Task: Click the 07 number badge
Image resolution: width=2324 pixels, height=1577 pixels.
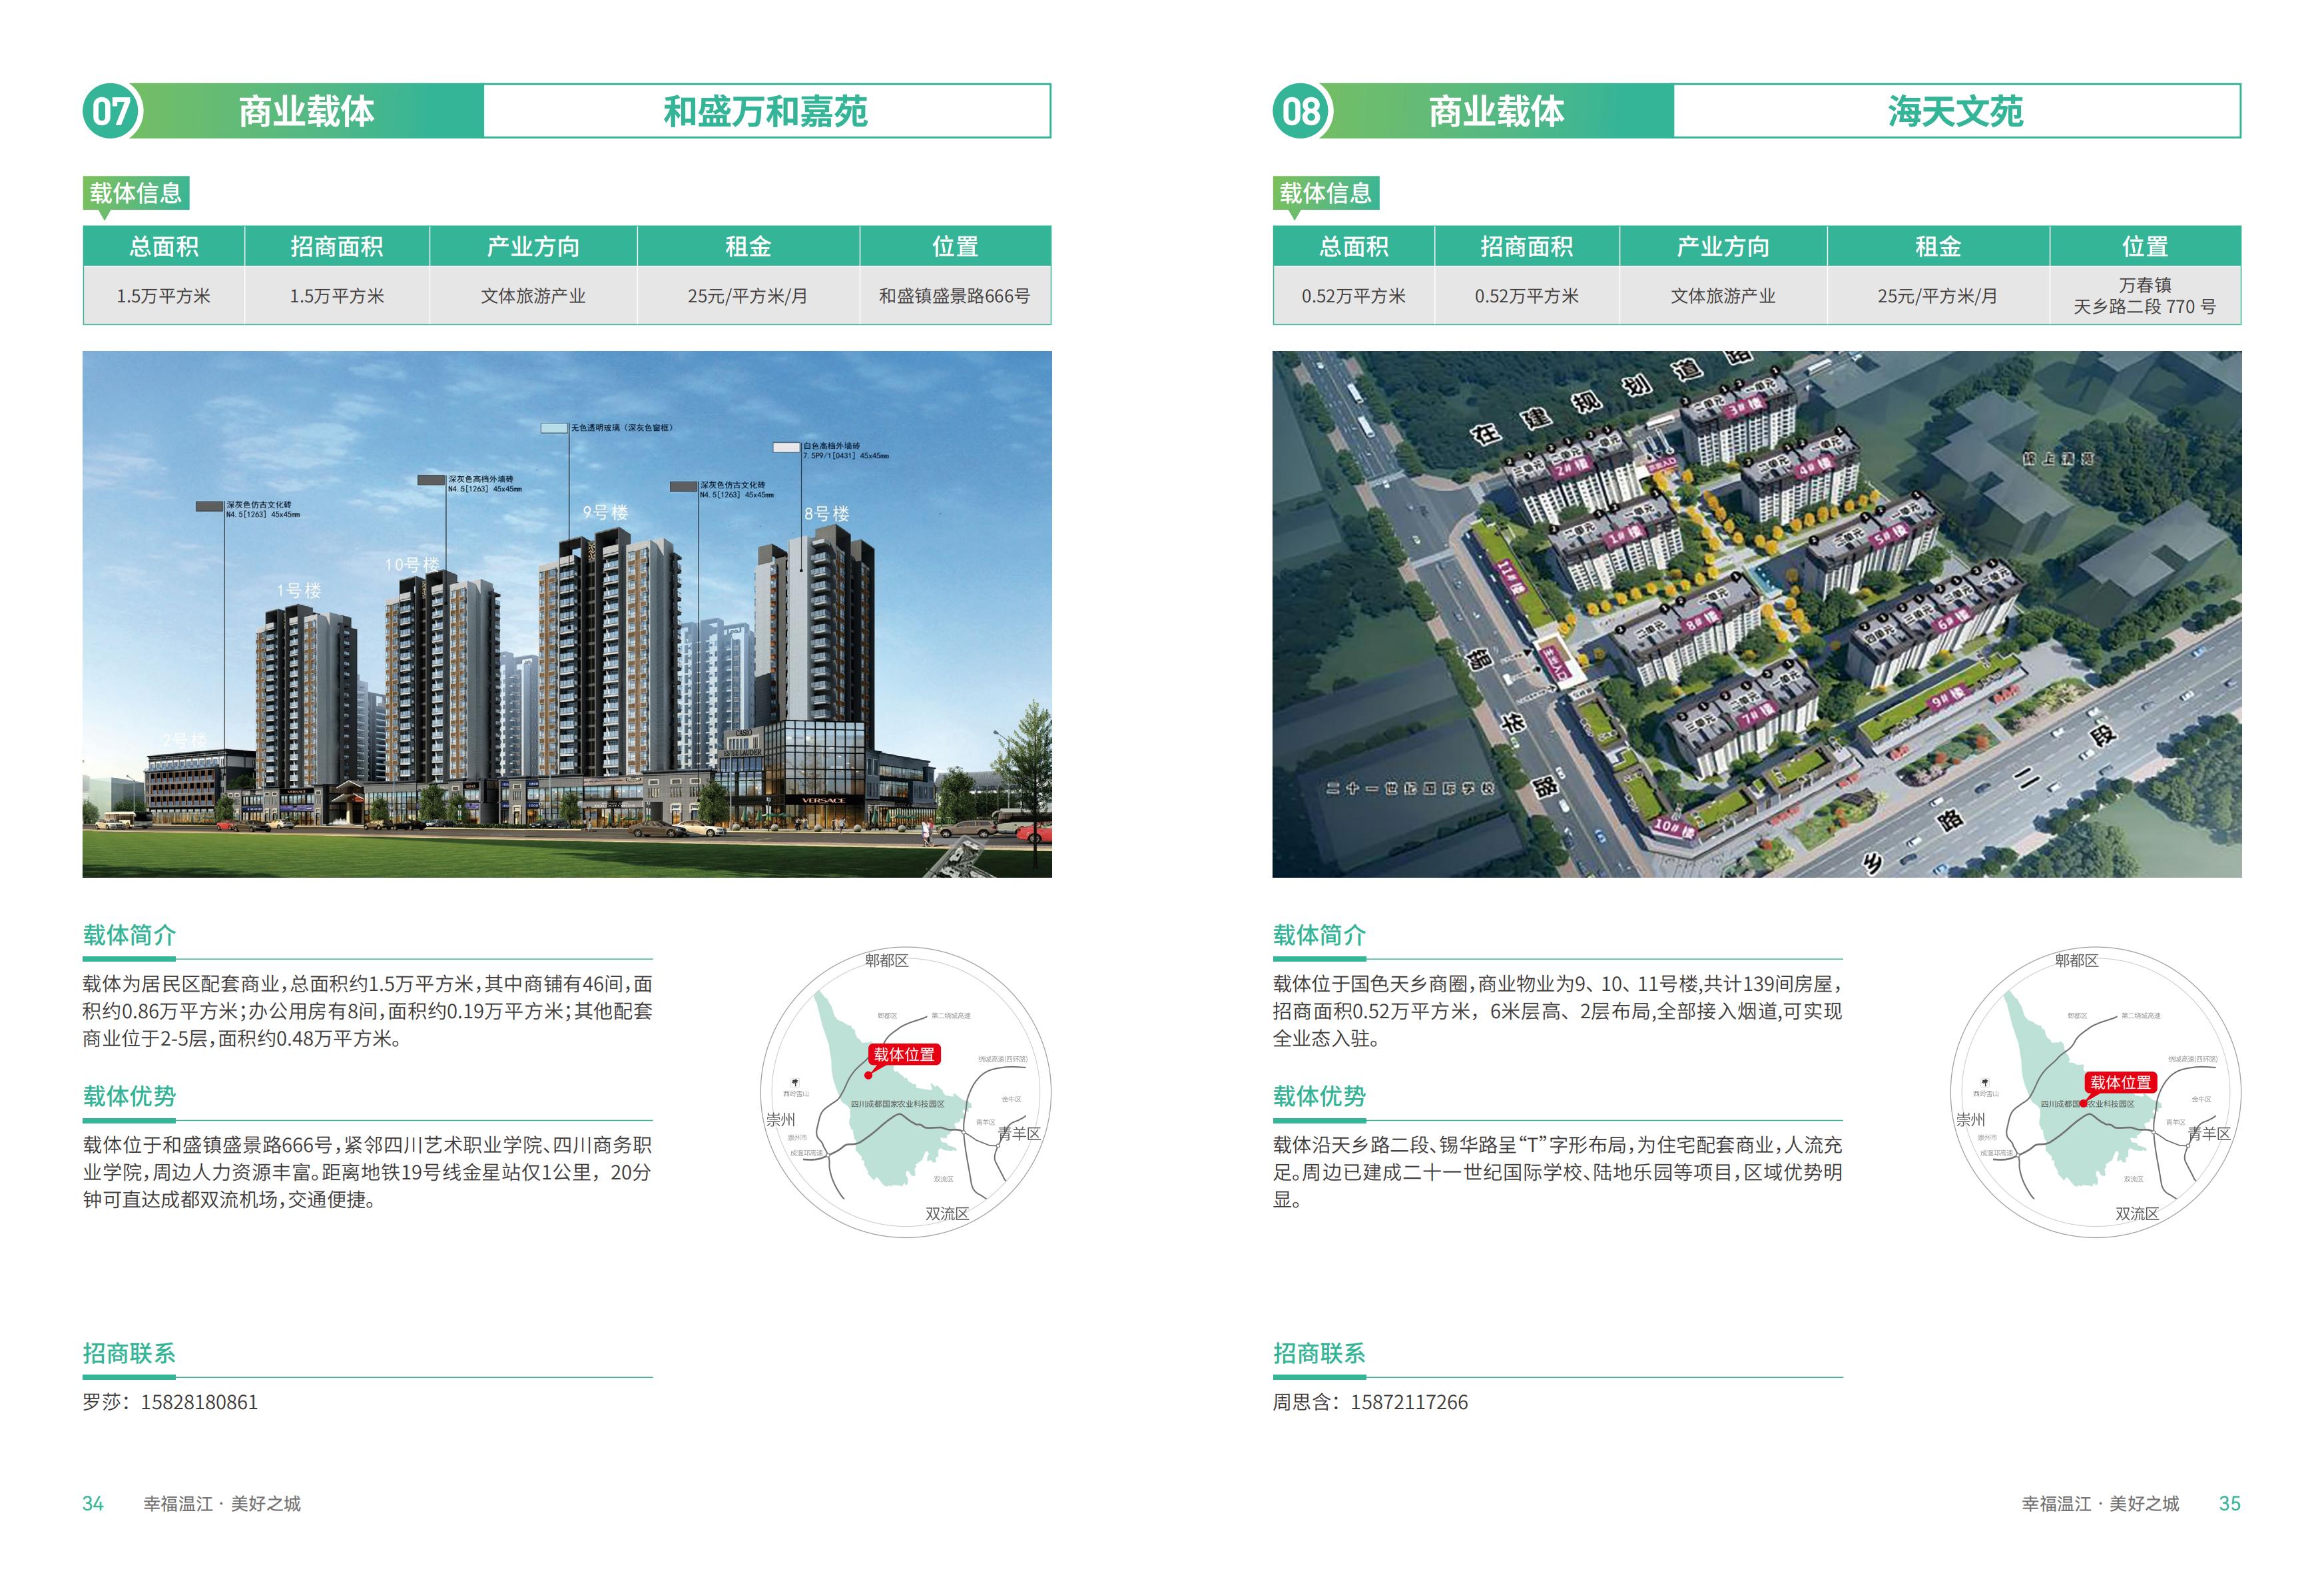Action: (111, 111)
